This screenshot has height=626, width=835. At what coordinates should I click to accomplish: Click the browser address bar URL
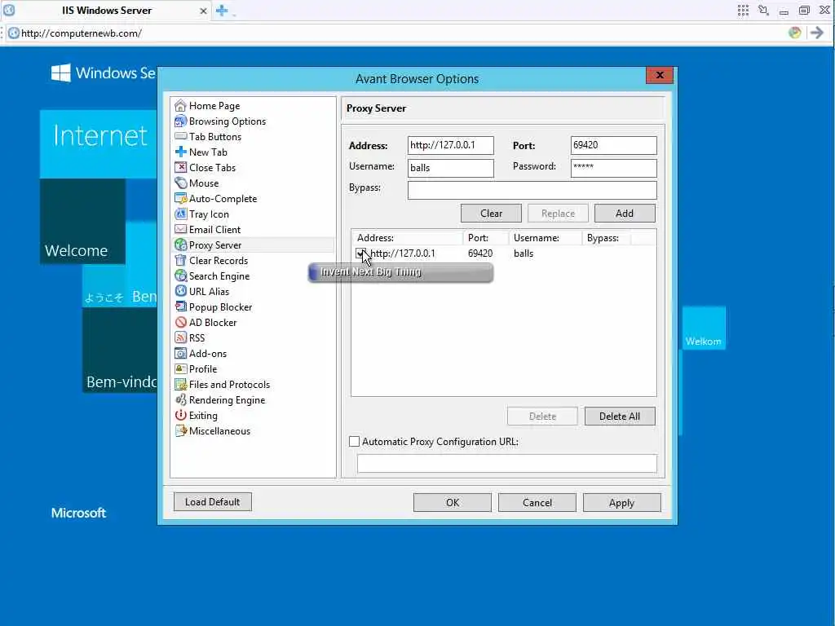[x=81, y=33]
